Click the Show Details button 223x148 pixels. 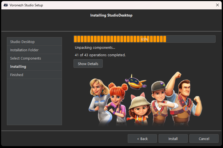pyautogui.click(x=88, y=64)
